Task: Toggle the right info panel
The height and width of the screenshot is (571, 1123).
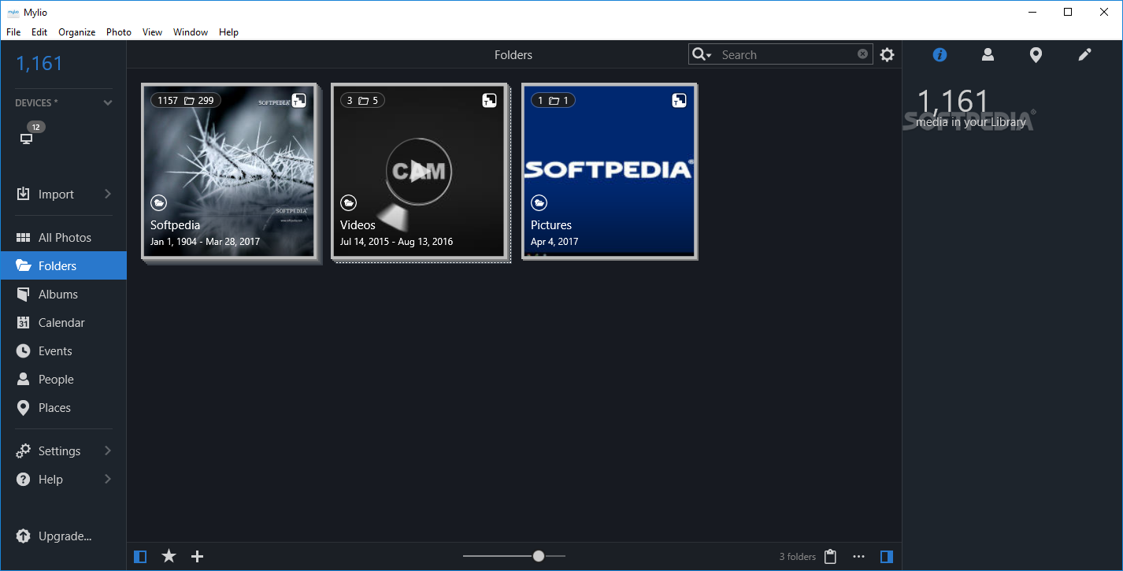Action: tap(887, 557)
